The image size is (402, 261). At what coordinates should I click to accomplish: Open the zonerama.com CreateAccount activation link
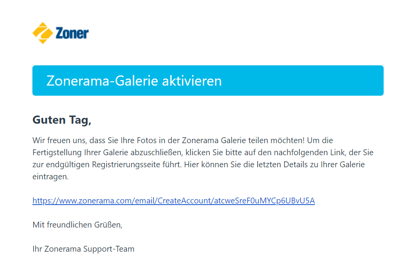pyautogui.click(x=174, y=201)
